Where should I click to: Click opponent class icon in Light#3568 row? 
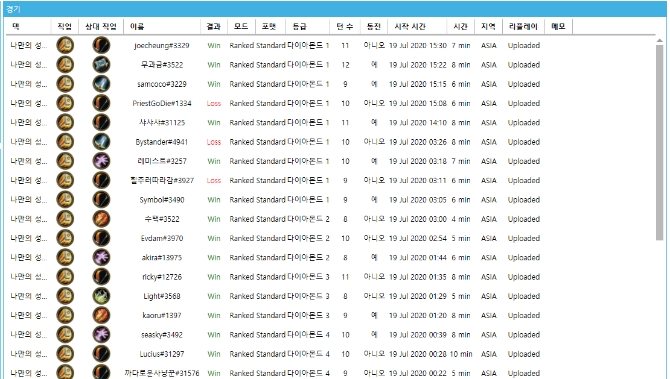(x=101, y=296)
